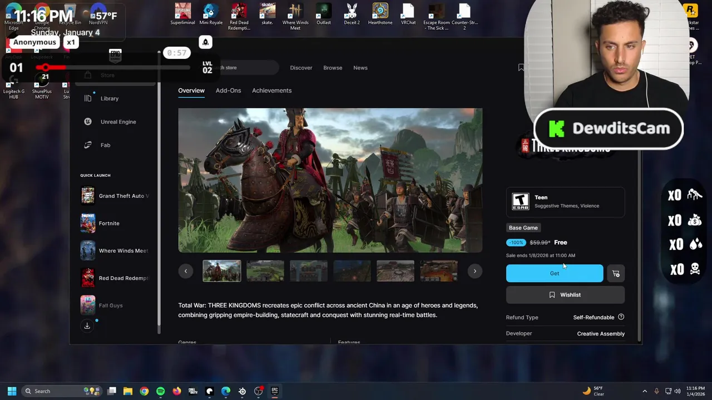The width and height of the screenshot is (712, 400).
Task: Select first screenshot thumbnail of general on horse
Action: coord(222,271)
